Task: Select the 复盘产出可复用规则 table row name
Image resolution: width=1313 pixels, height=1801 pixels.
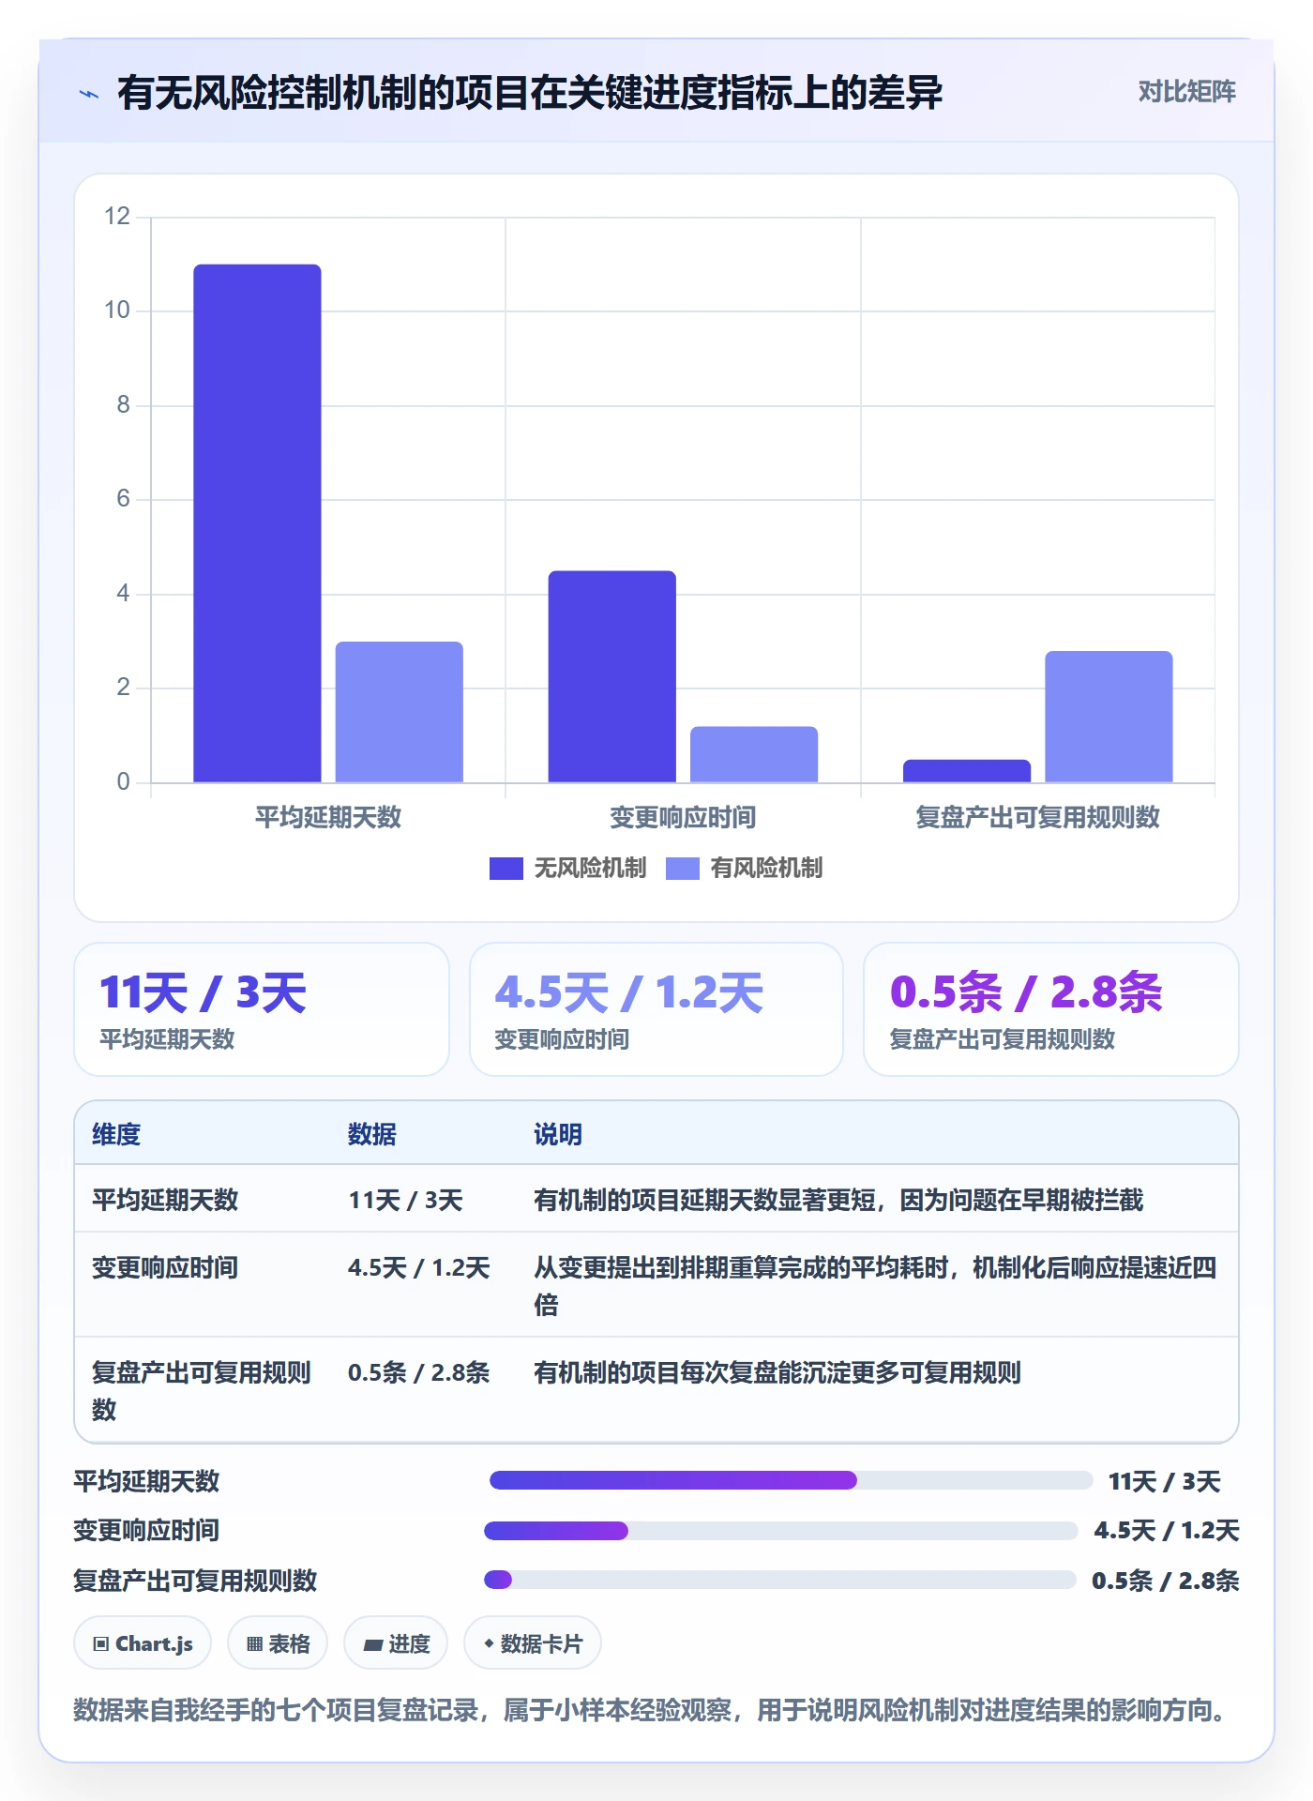Action: point(202,1391)
